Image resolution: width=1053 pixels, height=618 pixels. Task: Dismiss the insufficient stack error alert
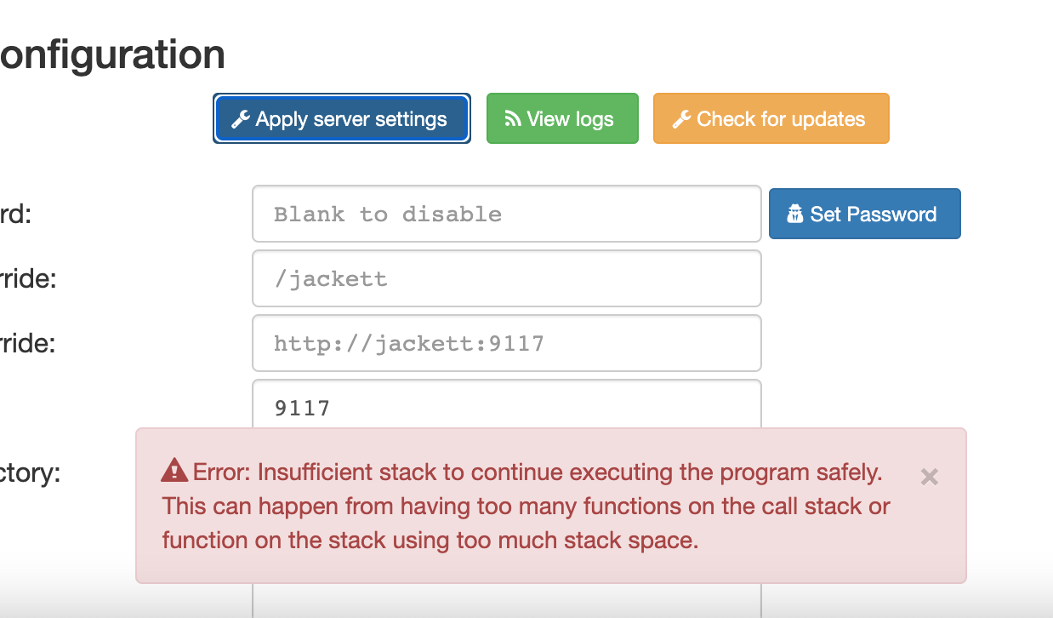click(x=929, y=478)
